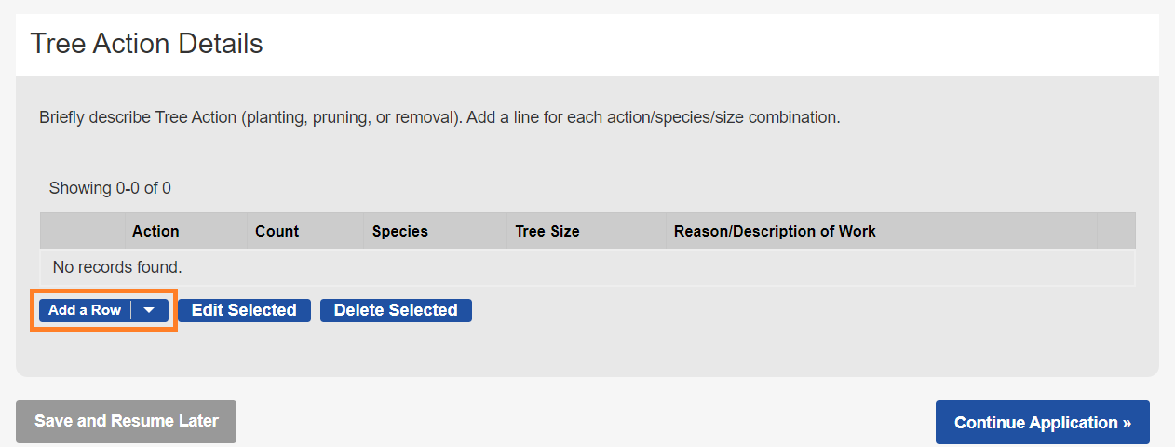
Task: Click the double-arrow on Continue Application
Action: coord(1127,423)
